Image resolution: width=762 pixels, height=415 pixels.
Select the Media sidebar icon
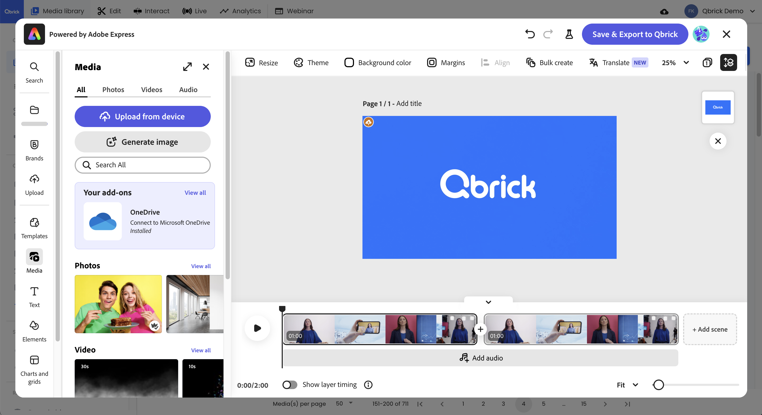pos(34,261)
